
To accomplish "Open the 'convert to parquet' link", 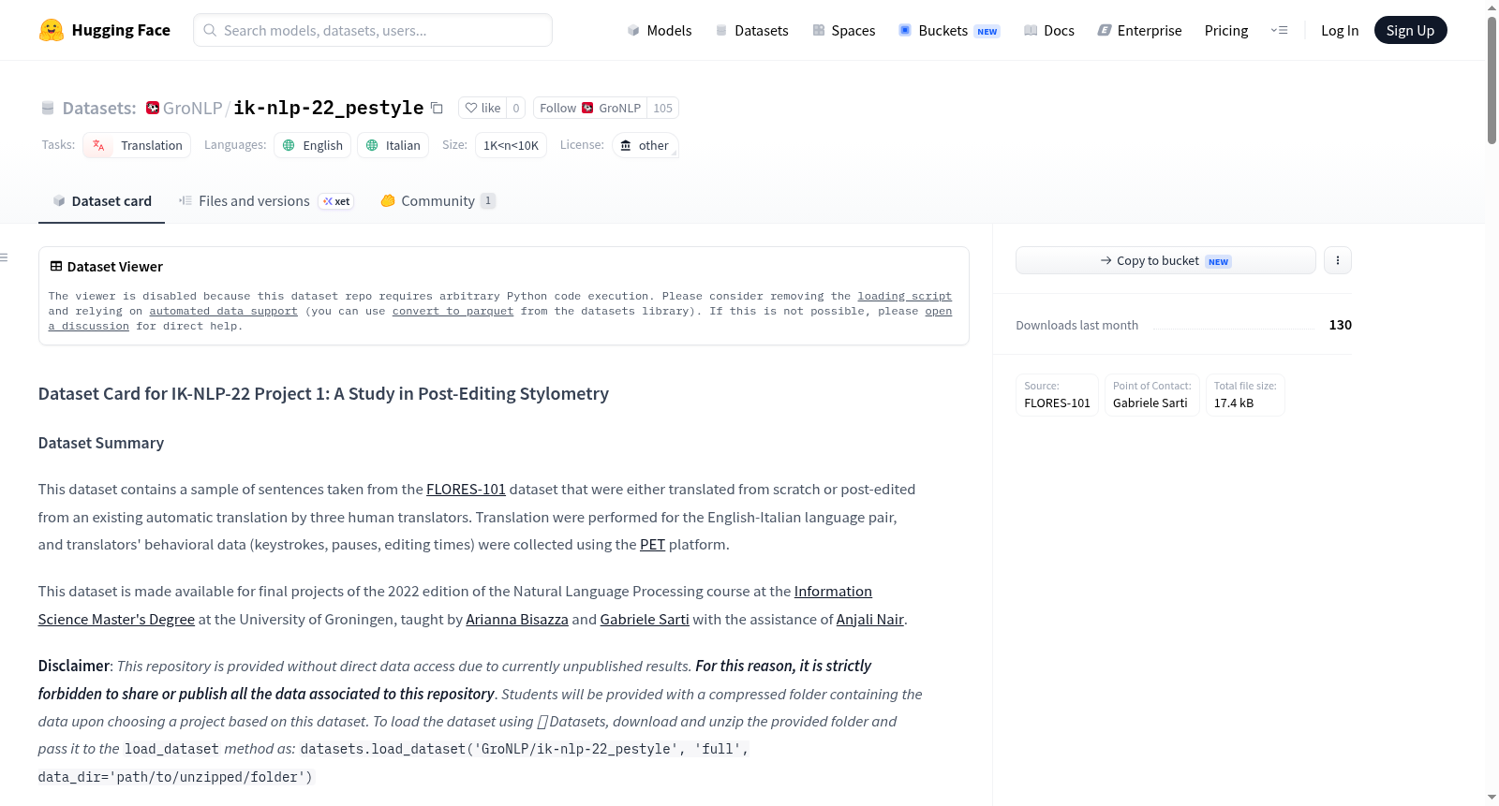I will coord(453,311).
